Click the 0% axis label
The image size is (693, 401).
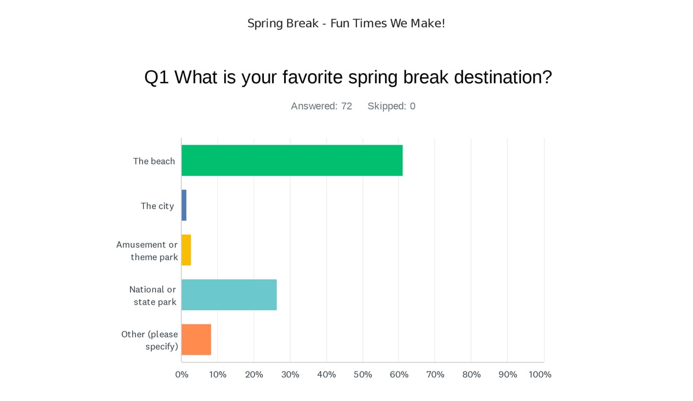point(182,374)
